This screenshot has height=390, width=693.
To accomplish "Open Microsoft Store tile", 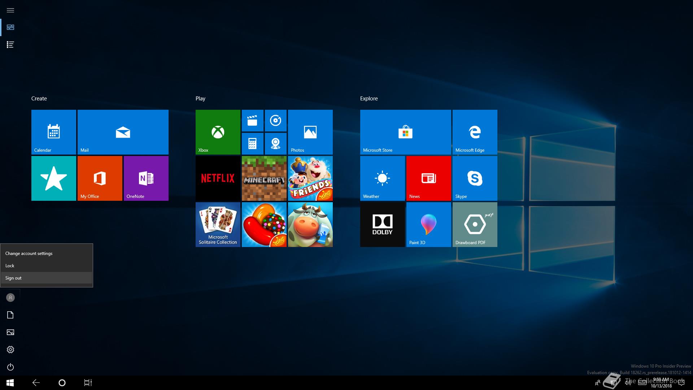I will (x=406, y=132).
